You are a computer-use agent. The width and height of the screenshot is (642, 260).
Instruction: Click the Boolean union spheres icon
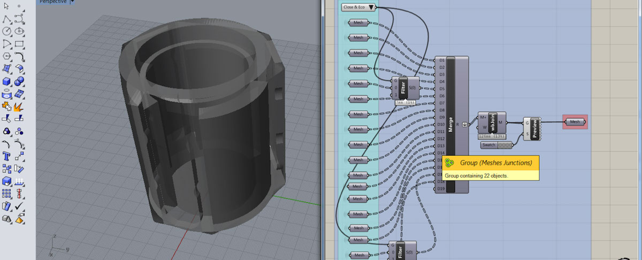click(x=20, y=81)
